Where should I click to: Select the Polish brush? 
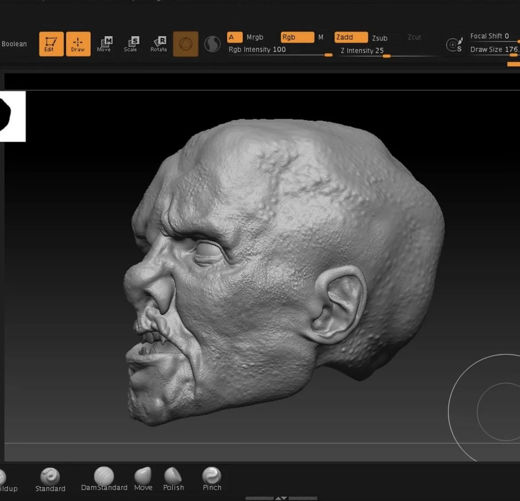point(173,479)
